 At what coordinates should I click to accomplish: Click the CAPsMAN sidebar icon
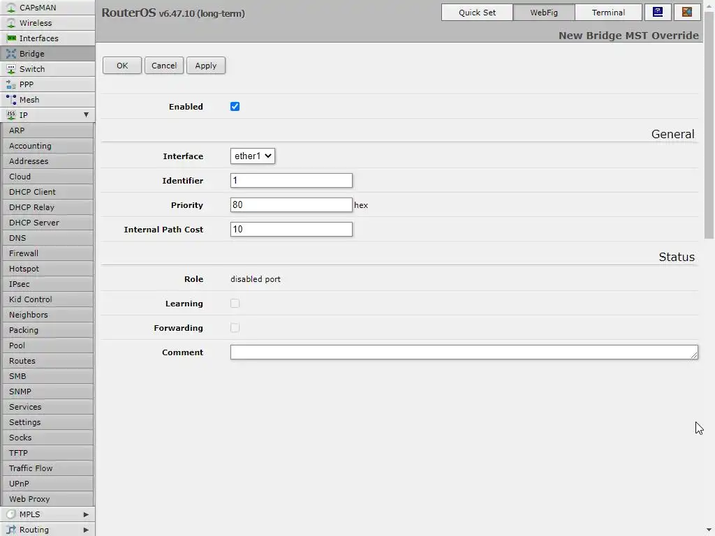[11, 8]
